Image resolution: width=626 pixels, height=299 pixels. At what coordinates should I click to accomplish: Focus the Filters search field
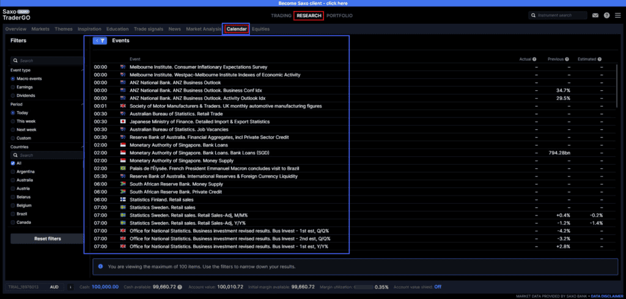coord(48,60)
